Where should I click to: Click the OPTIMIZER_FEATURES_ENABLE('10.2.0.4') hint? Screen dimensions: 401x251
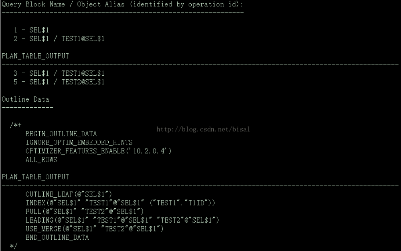(99, 151)
